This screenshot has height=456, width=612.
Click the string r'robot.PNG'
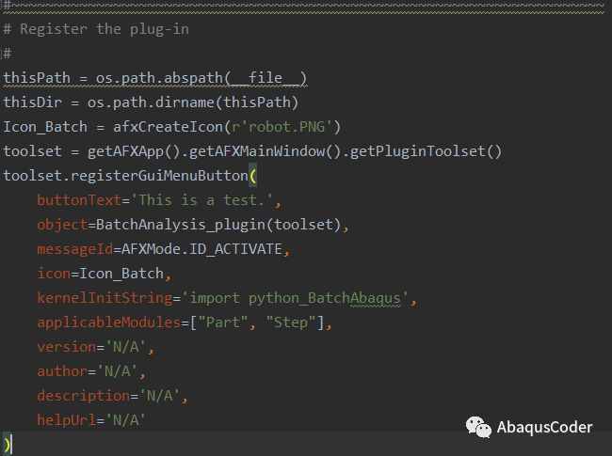[282, 127]
